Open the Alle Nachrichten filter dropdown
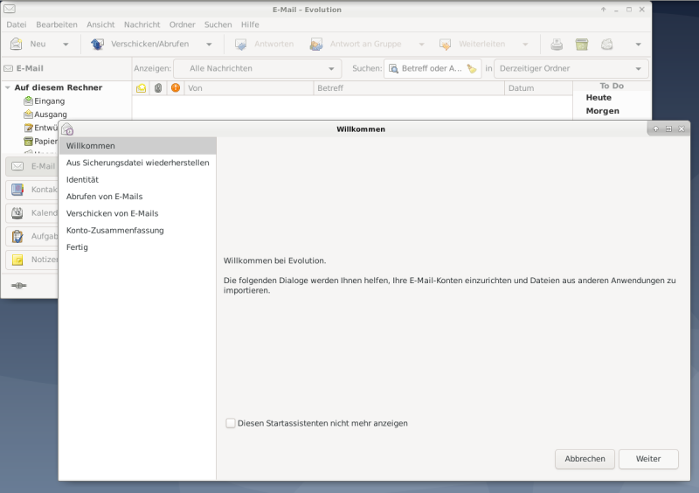This screenshot has width=699, height=493. tap(257, 68)
